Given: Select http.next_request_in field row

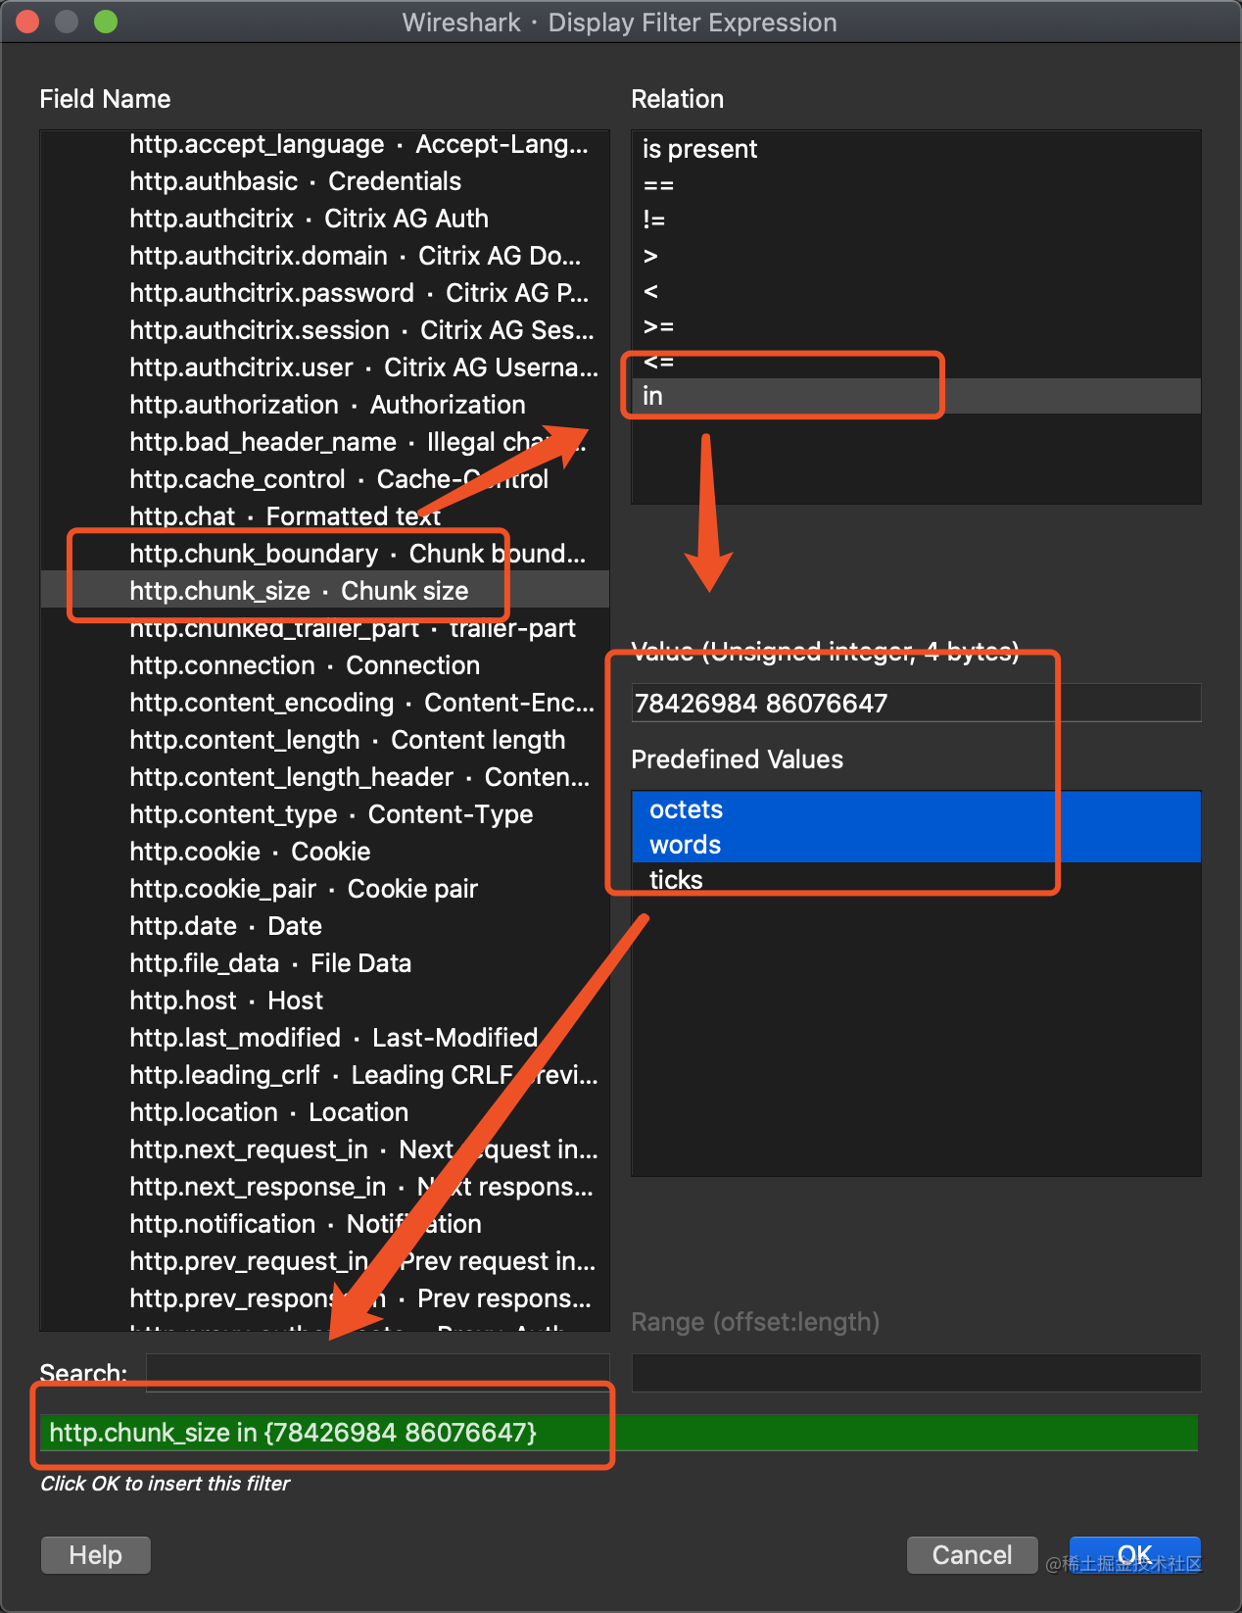Looking at the screenshot, I should tap(324, 1149).
